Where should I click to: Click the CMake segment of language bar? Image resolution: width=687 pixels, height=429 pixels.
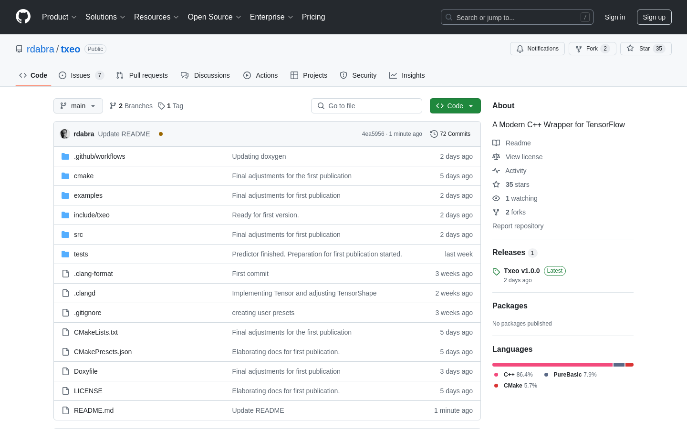click(x=629, y=365)
